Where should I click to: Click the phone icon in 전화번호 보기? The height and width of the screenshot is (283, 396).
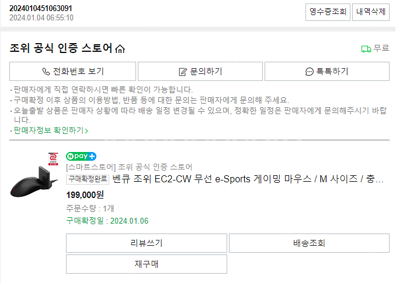pyautogui.click(x=46, y=72)
